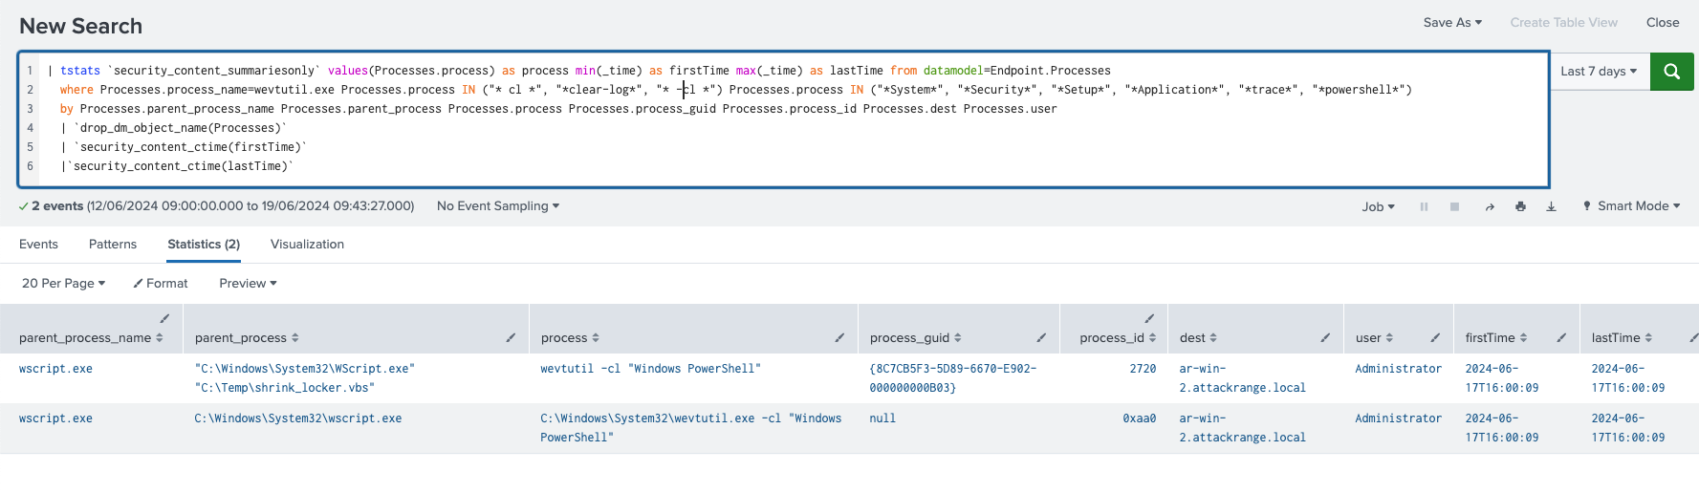Screen dimensions: 1699x493
Task: Export results with the download icon
Action: (1551, 206)
